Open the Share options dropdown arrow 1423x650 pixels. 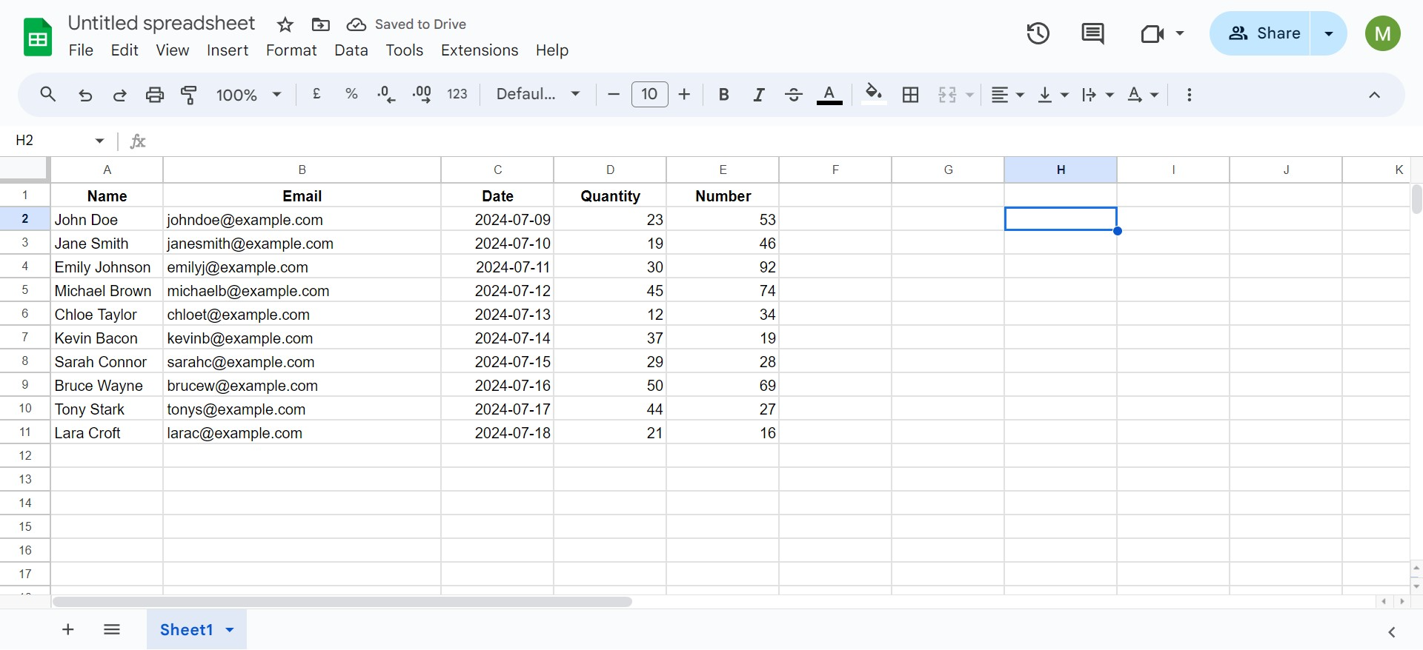click(1329, 33)
